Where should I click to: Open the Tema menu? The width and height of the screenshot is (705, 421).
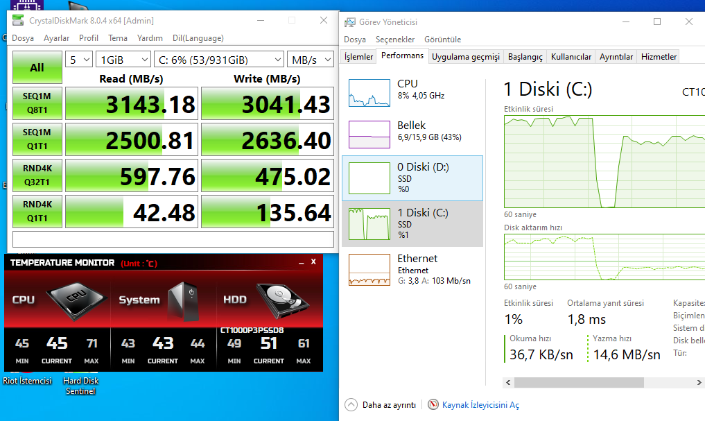click(118, 38)
